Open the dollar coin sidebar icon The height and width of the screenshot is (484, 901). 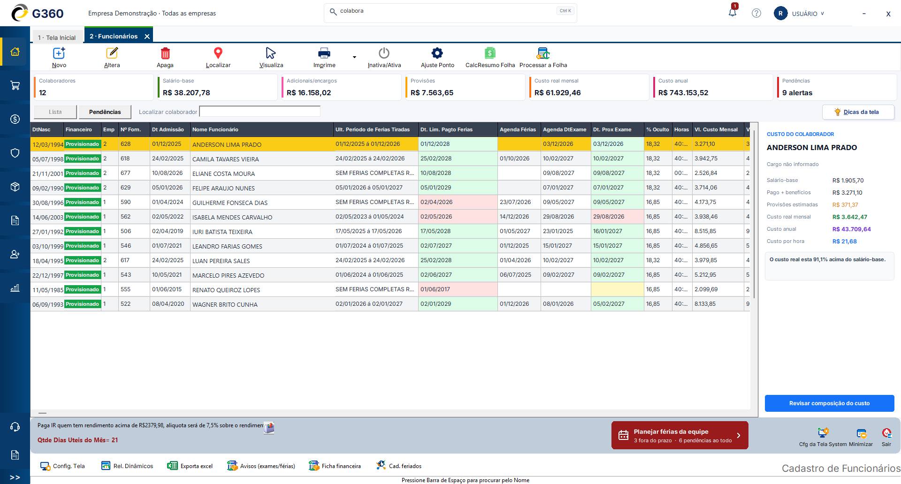click(x=15, y=119)
